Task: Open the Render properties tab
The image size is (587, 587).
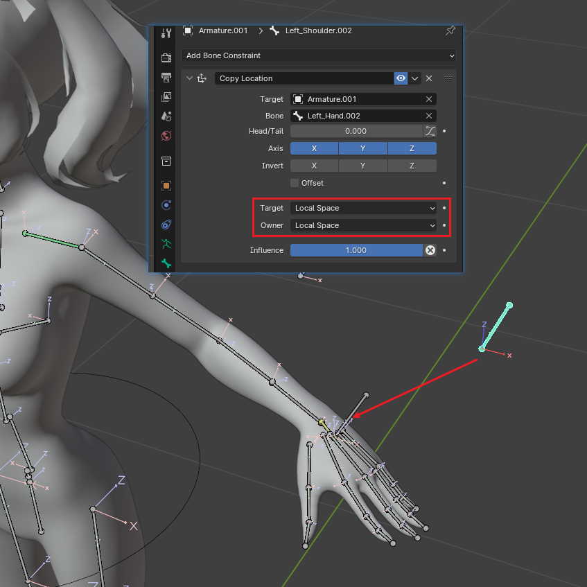Action: (166, 58)
